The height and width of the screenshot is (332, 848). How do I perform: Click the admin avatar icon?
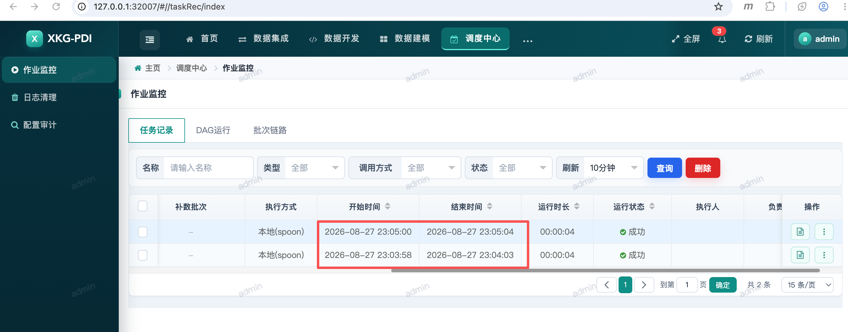805,39
